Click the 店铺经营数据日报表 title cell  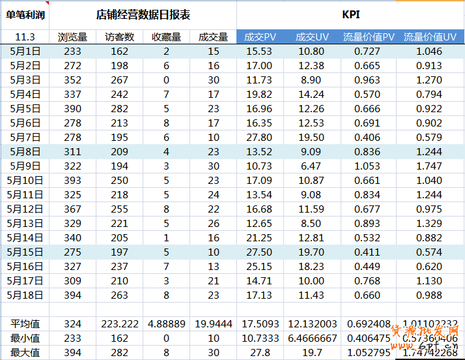tap(143, 14)
